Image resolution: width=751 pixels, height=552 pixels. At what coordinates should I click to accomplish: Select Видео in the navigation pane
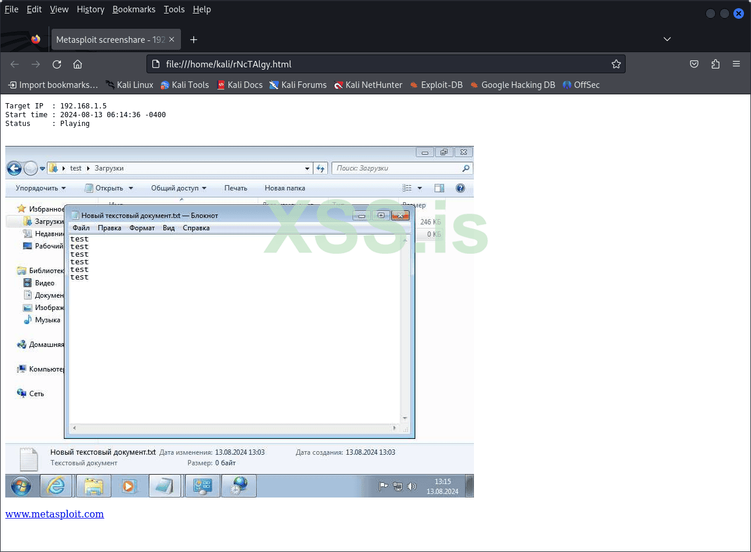(39, 283)
